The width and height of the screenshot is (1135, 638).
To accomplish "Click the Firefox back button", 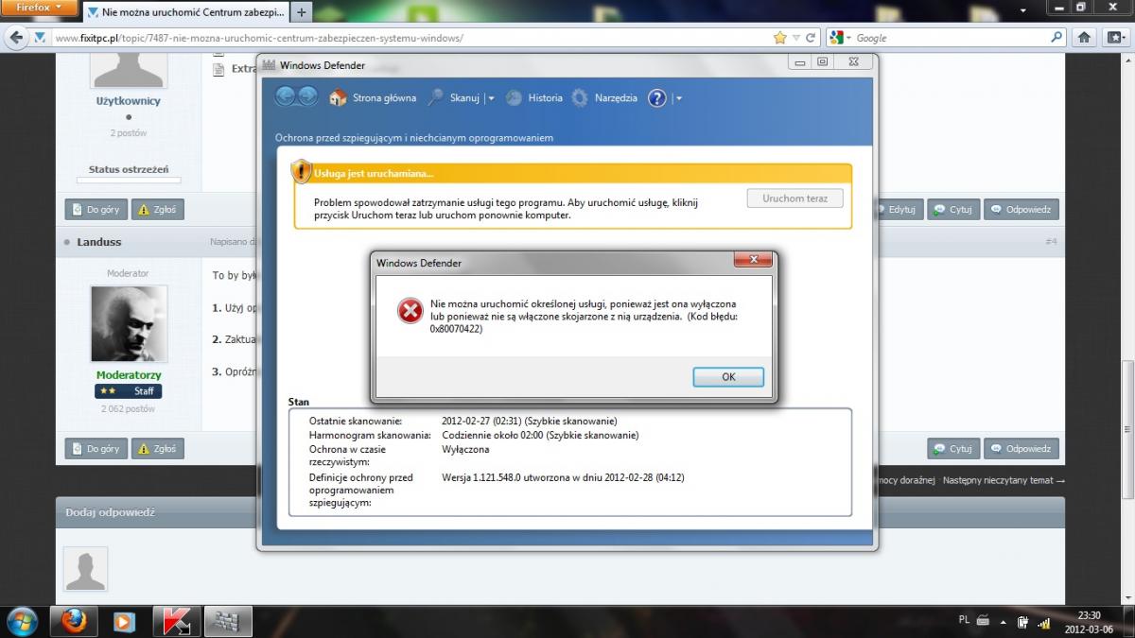I will [x=16, y=38].
